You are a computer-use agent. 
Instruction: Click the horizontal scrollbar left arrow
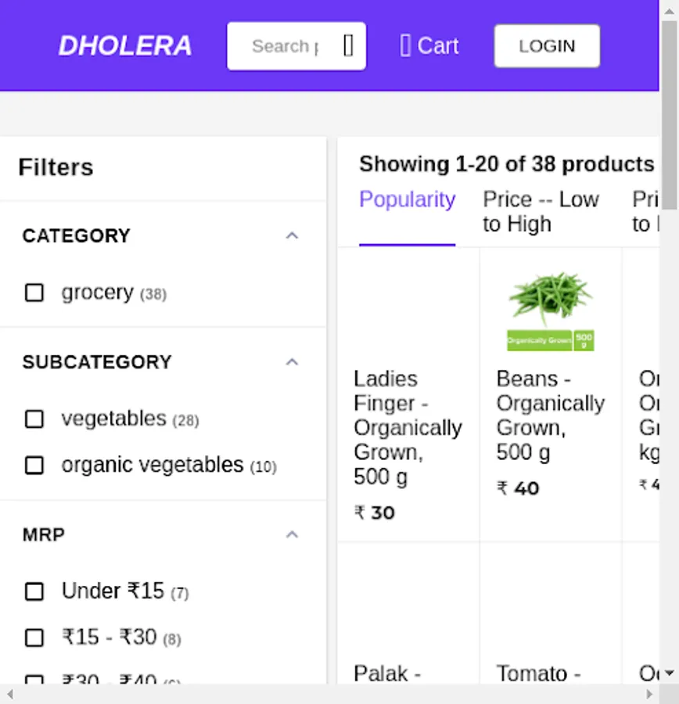[9, 695]
